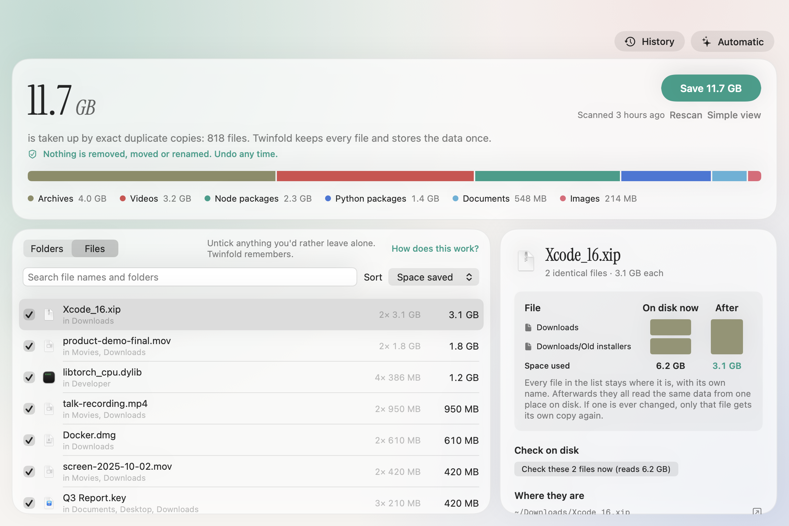Screen dimensions: 789x526
Task: Open the Automatic settings button
Action: 732,42
